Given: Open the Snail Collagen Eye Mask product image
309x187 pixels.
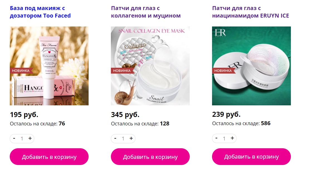Looking at the screenshot, I should point(150,66).
